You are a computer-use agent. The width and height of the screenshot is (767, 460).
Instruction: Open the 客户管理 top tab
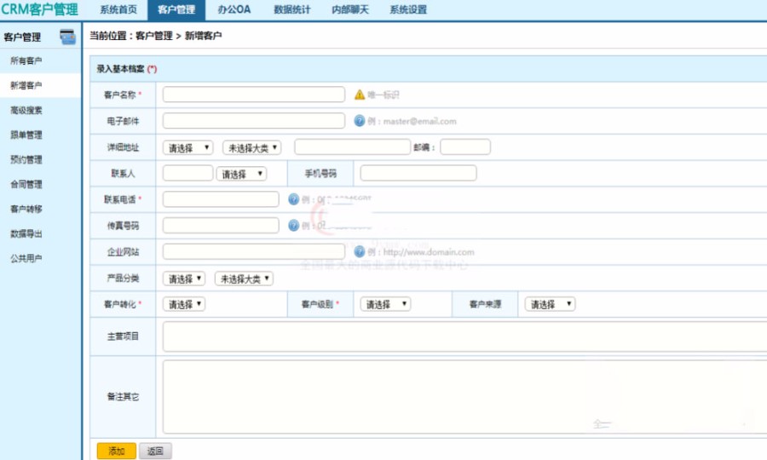tap(176, 9)
